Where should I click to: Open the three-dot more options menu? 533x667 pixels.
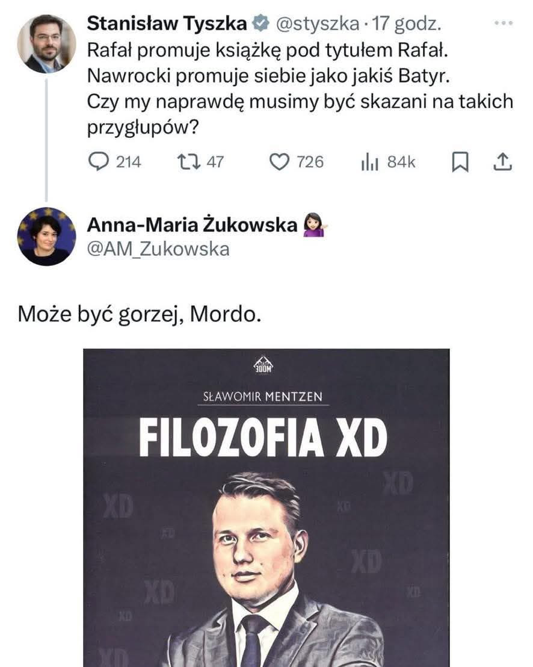coord(502,23)
